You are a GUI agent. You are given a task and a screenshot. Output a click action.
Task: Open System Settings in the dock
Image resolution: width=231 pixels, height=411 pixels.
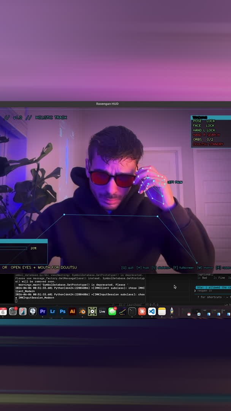(x=13, y=311)
